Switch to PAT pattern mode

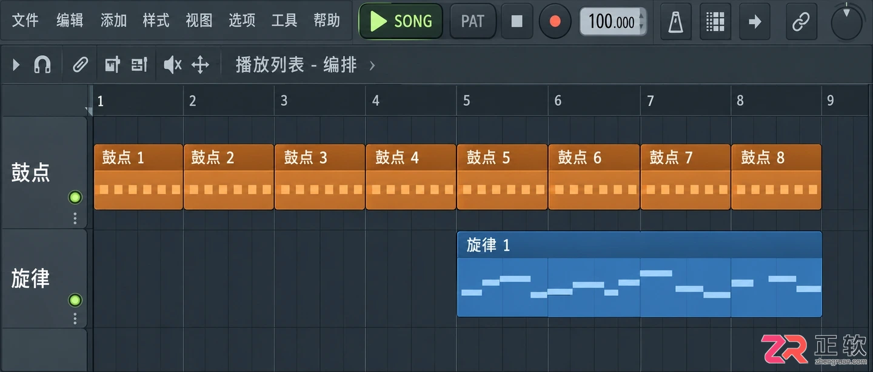click(x=473, y=21)
